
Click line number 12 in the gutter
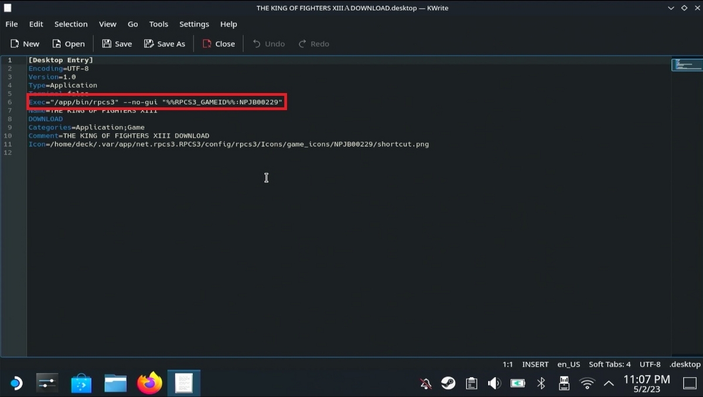(x=8, y=152)
